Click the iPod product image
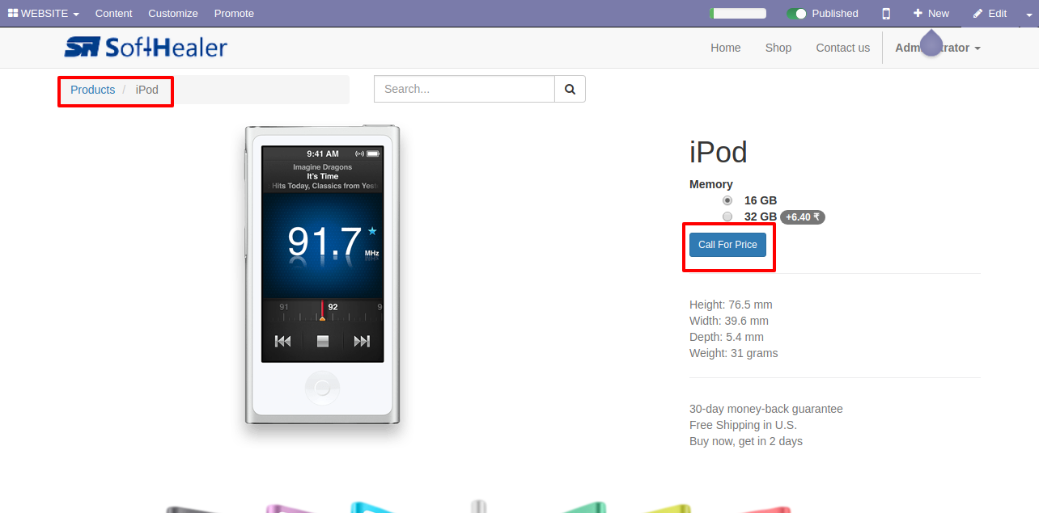This screenshot has width=1039, height=513. click(322, 275)
